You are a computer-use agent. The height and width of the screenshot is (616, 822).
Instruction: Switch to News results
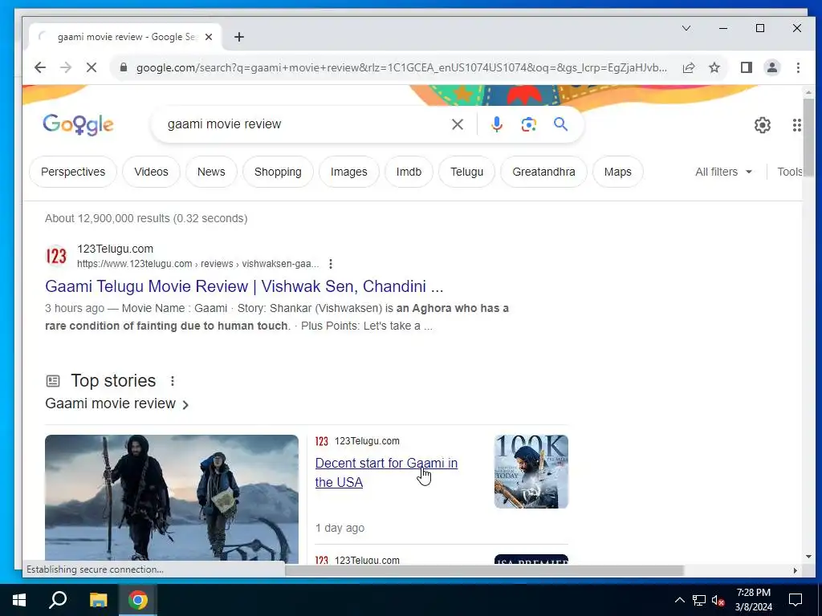pos(211,172)
